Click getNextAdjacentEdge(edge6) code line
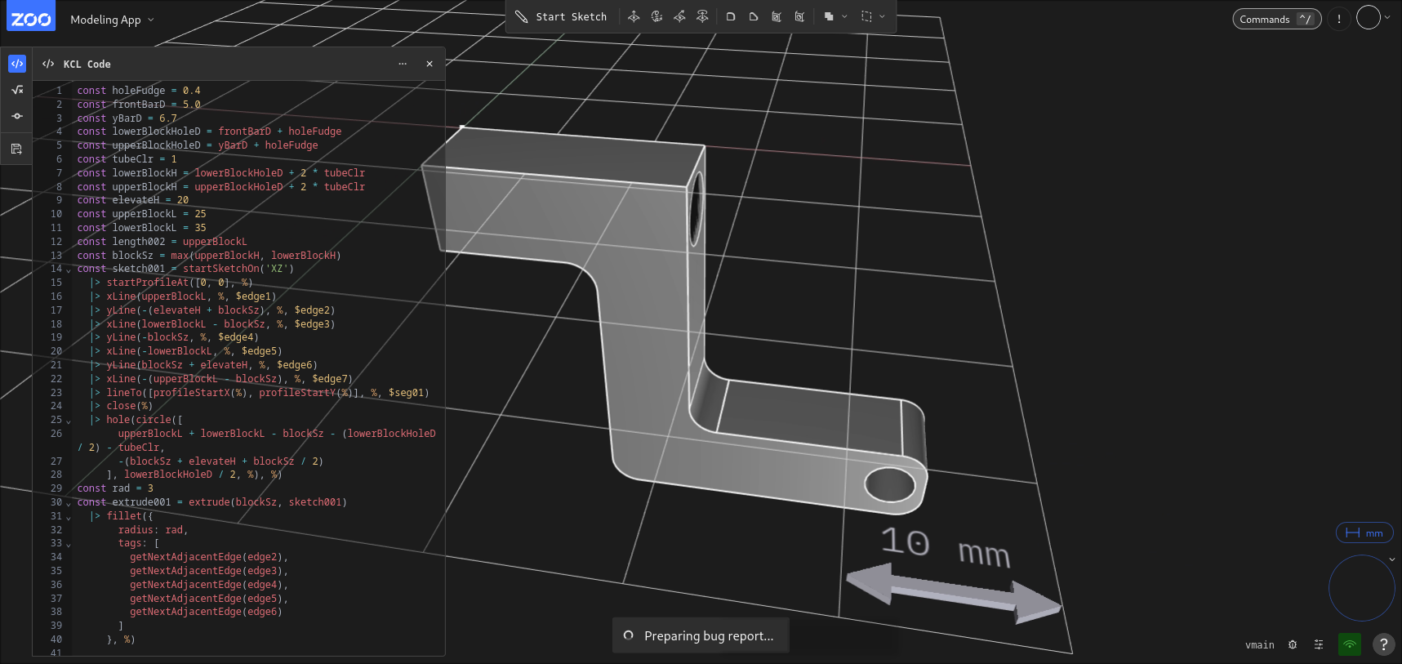This screenshot has width=1402, height=664. (x=206, y=612)
